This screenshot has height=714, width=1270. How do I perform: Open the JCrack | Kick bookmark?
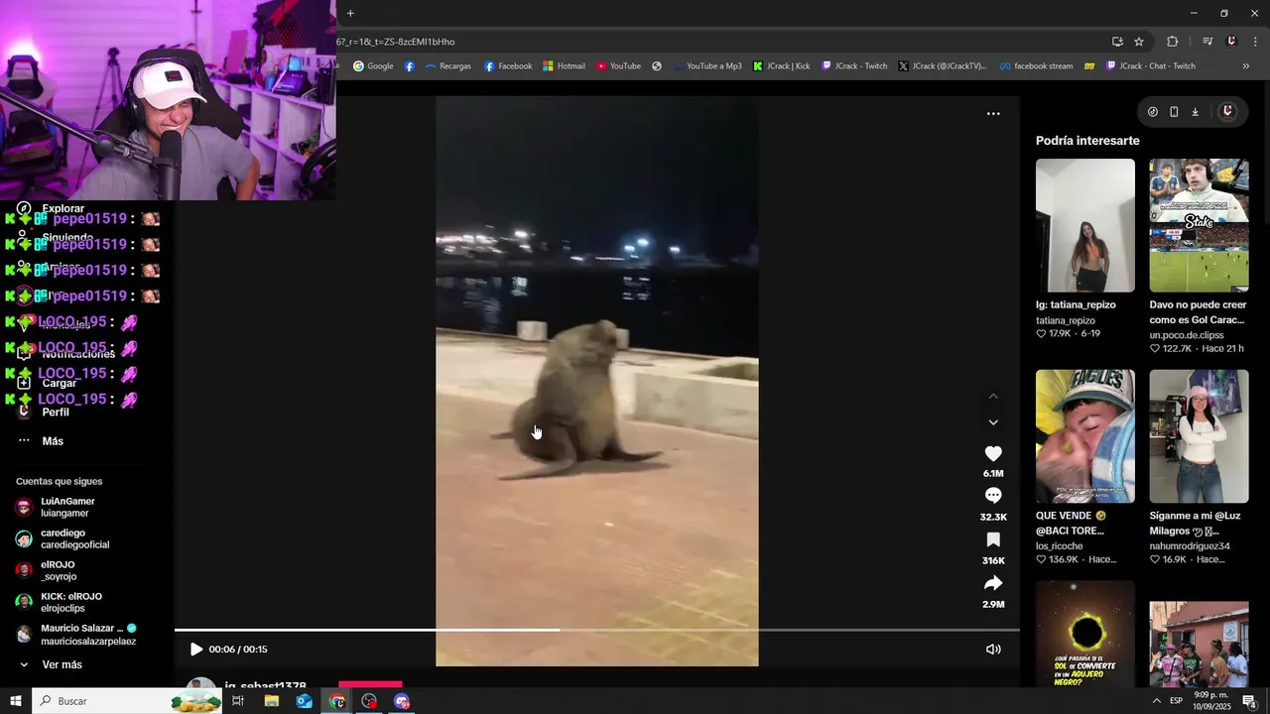781,66
